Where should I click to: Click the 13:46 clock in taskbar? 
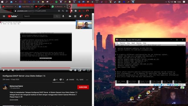179,2
